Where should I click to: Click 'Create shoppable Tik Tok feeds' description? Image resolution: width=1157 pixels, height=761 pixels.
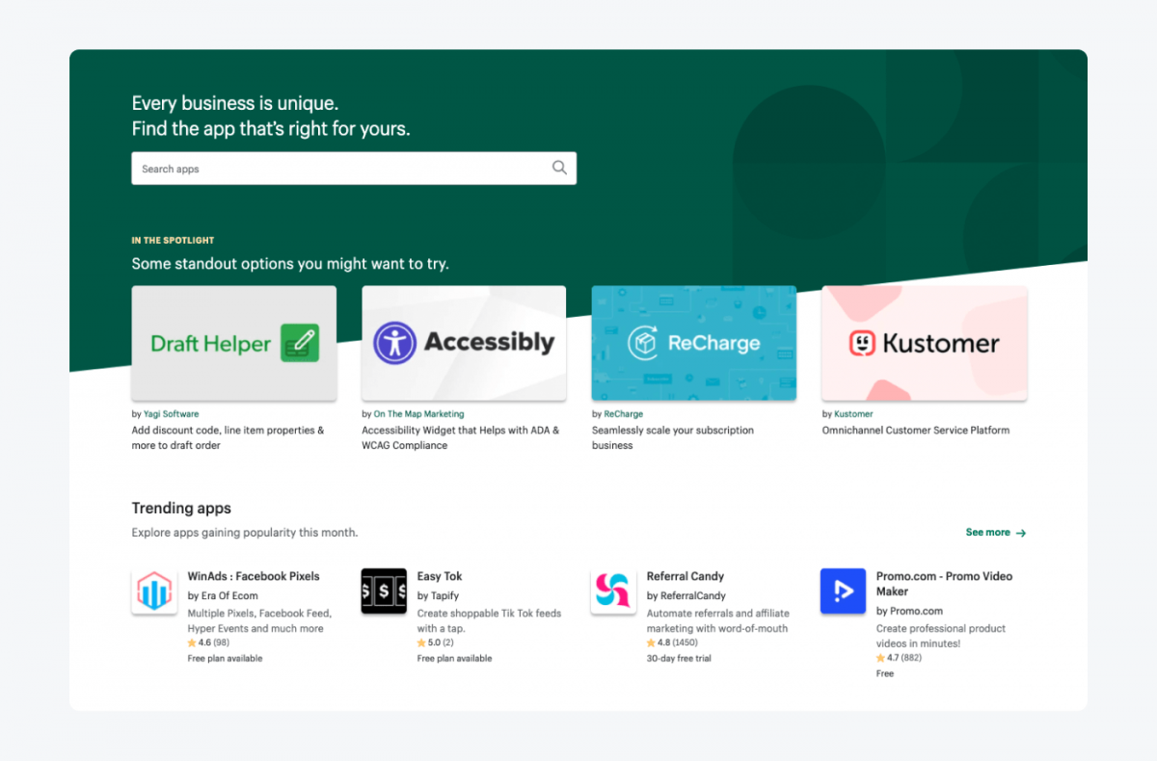(x=489, y=620)
